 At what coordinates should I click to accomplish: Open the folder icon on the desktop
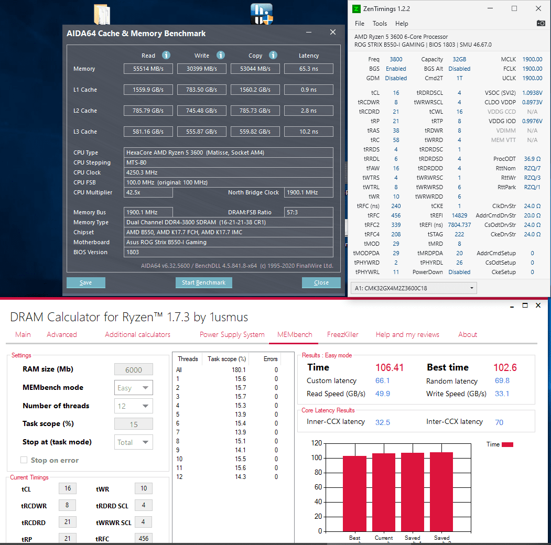coord(102,14)
